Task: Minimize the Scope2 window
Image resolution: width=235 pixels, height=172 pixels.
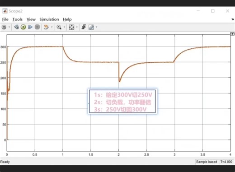Action: 198,11
